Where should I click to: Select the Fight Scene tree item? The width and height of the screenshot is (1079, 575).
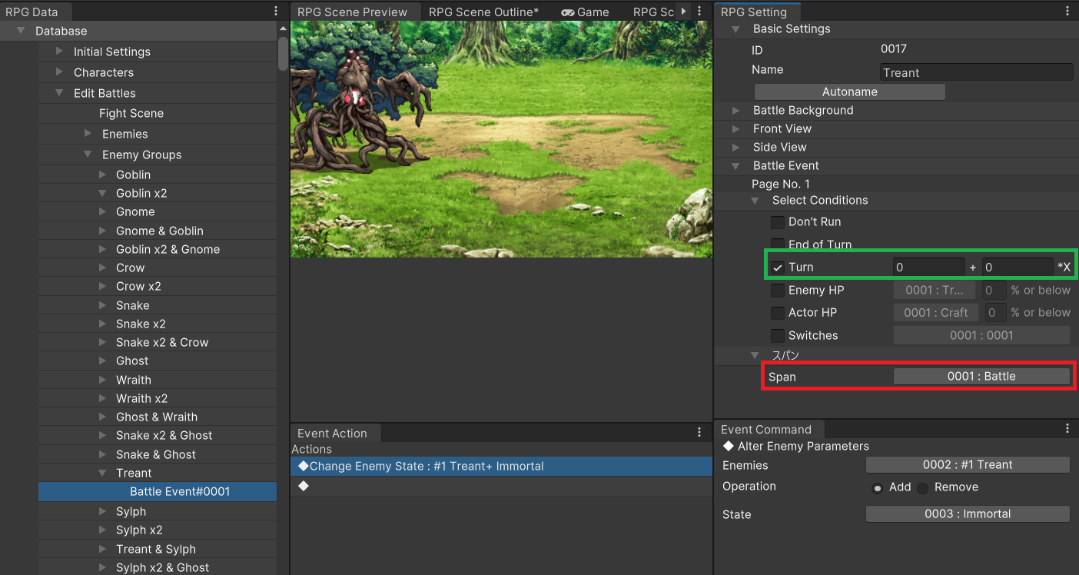coord(131,114)
